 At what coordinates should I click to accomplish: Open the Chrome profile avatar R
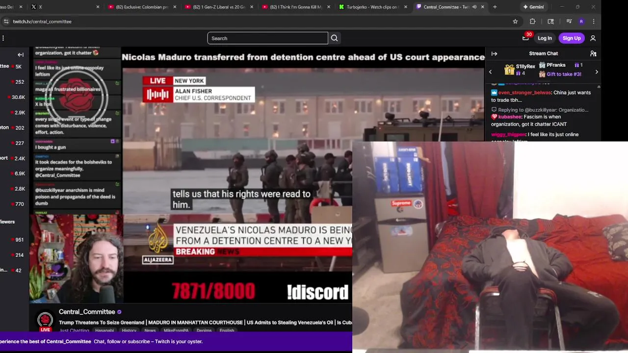[581, 22]
